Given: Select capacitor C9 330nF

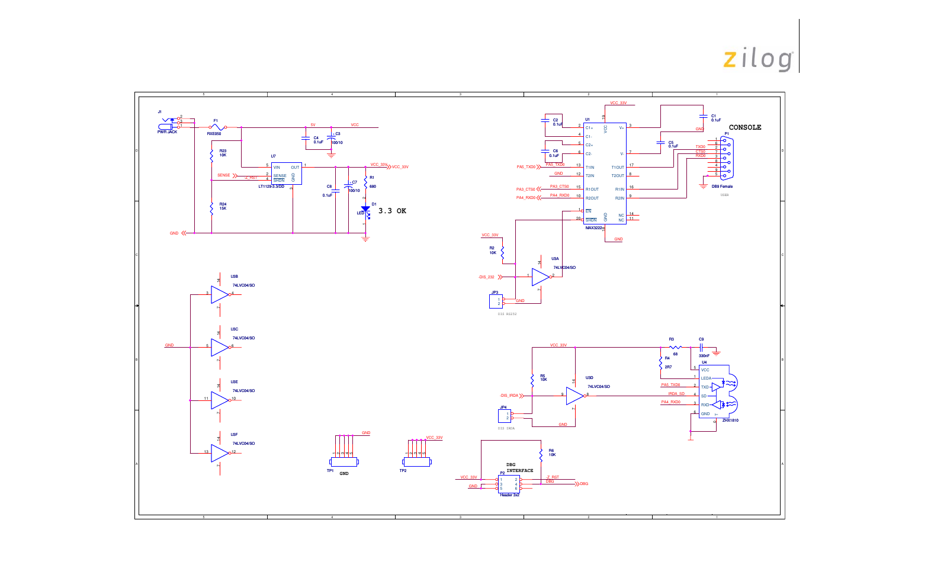Looking at the screenshot, I should click(x=701, y=348).
